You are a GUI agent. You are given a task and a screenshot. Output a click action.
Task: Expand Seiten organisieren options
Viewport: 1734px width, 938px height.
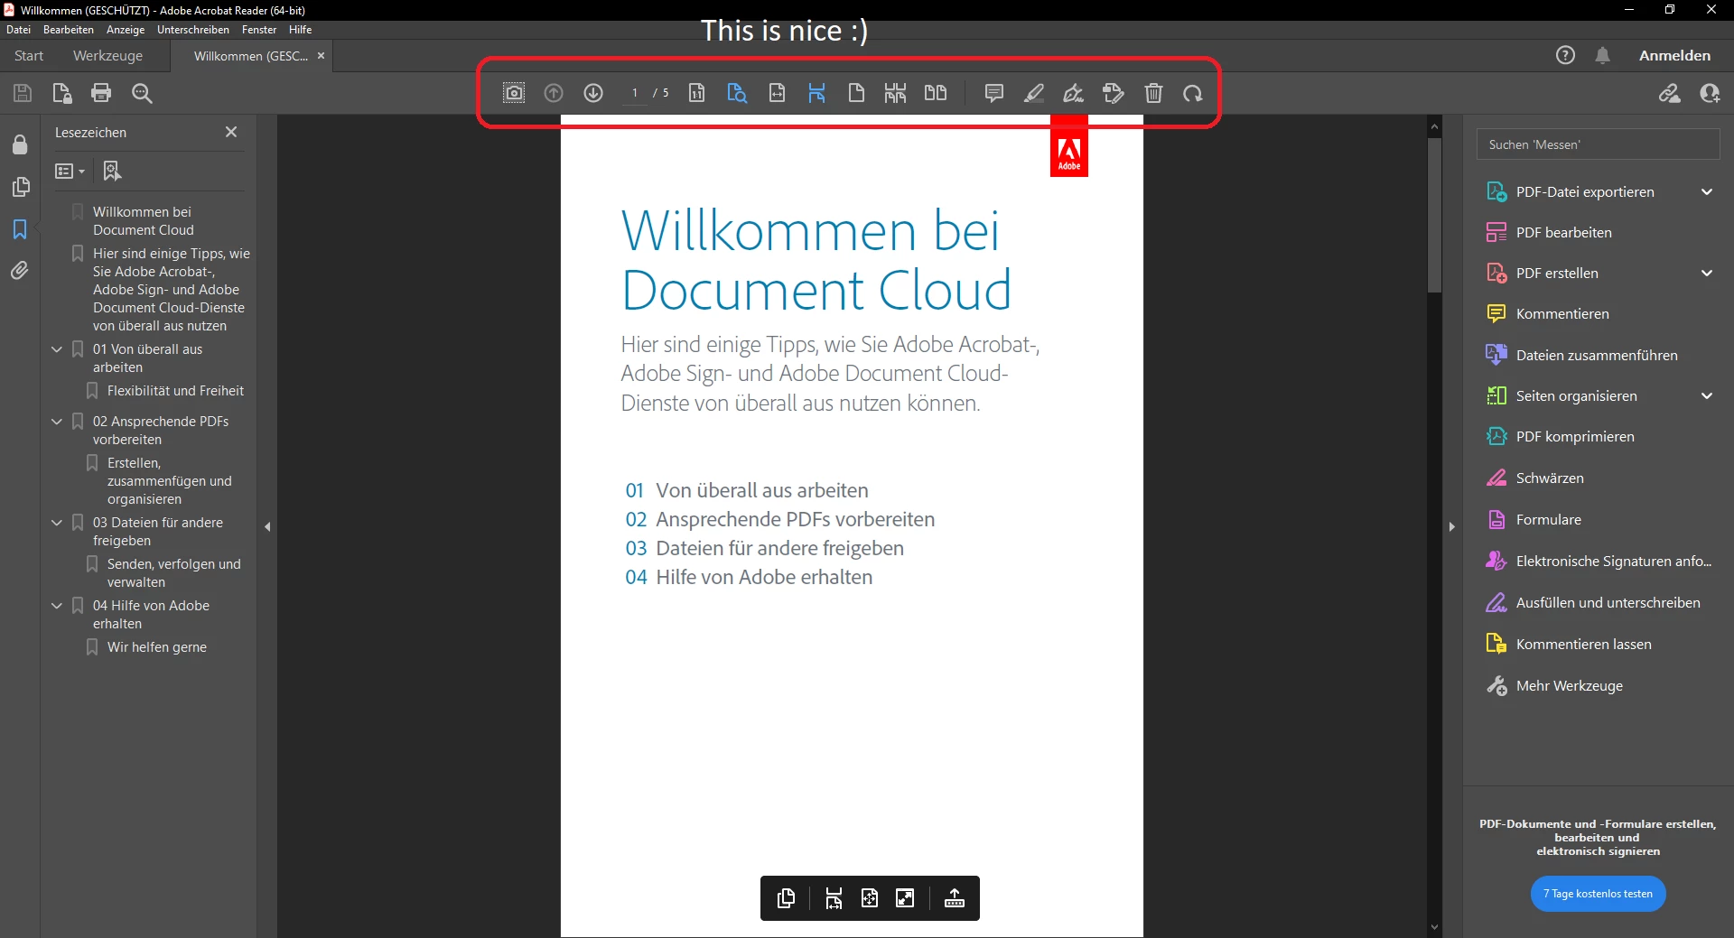1707,395
